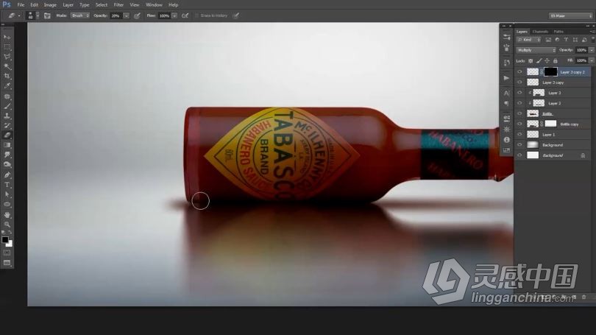Select the Crop tool
This screenshot has width=596, height=335.
pyautogui.click(x=7, y=77)
